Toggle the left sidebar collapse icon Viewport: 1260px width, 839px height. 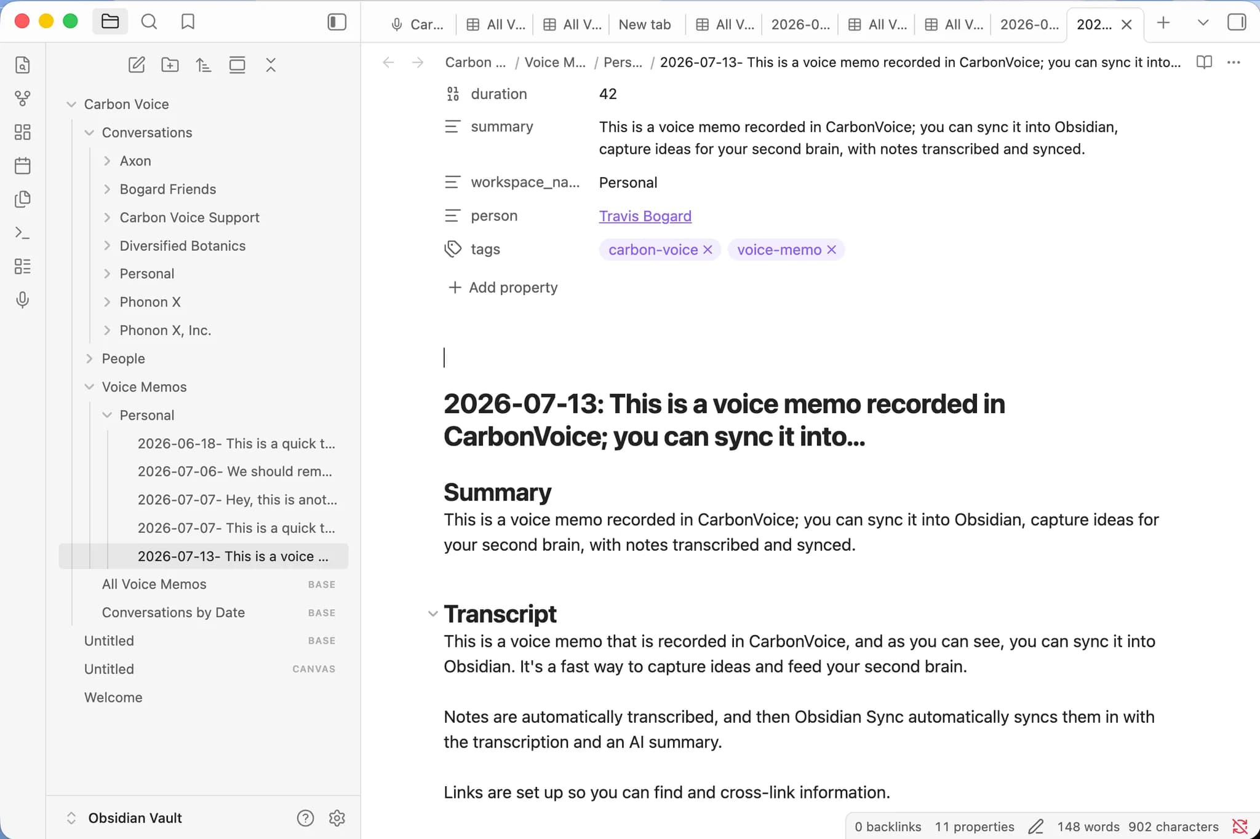coord(337,22)
